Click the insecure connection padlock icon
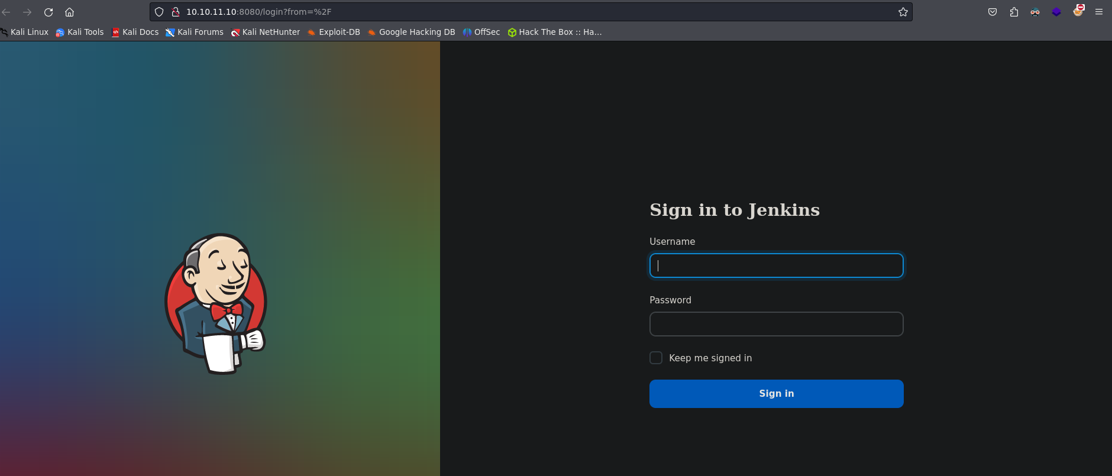 click(x=175, y=12)
